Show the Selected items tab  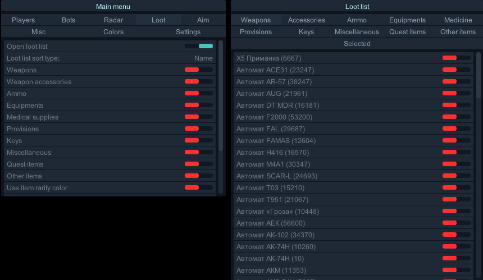click(357, 43)
